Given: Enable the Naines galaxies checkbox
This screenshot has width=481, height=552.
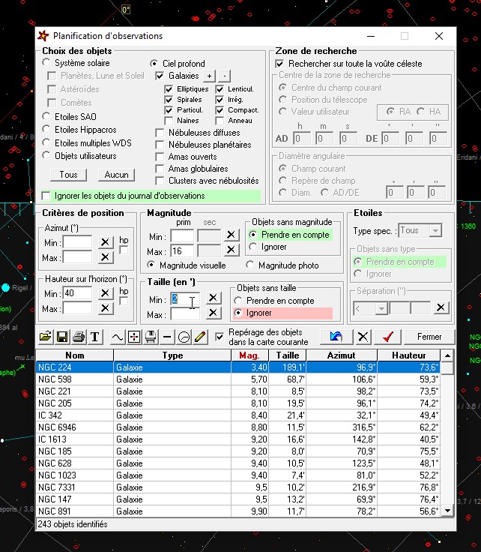Looking at the screenshot, I should click(169, 121).
